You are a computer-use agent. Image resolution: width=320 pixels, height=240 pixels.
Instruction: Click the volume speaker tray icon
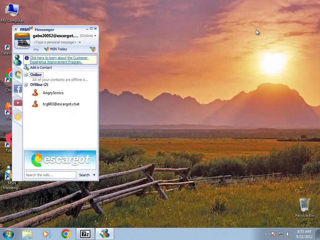tap(288, 234)
